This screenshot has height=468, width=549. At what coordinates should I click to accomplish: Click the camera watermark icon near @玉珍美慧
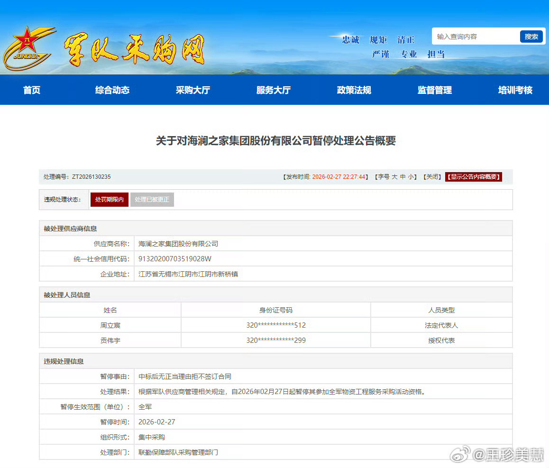(x=458, y=454)
